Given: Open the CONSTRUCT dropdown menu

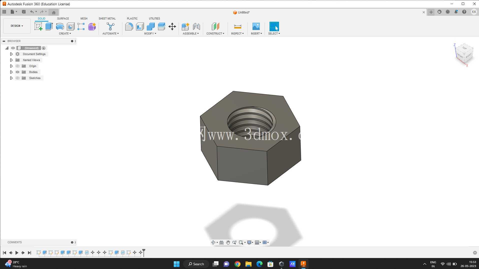Looking at the screenshot, I should tap(215, 33).
